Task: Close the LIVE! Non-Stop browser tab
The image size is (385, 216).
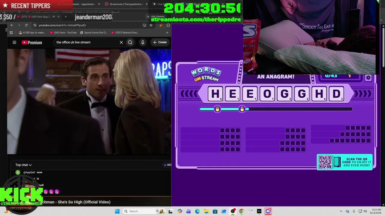Action: [x=58, y=17]
